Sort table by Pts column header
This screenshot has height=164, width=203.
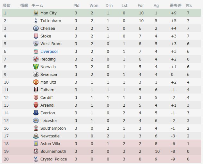[189, 5]
